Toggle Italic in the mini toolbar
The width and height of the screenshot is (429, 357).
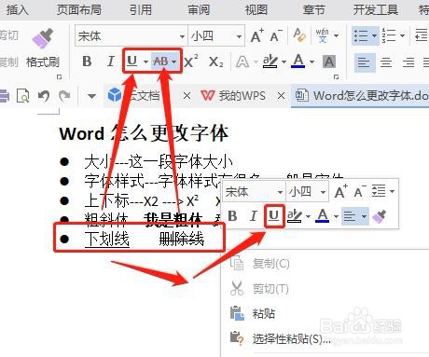click(254, 215)
